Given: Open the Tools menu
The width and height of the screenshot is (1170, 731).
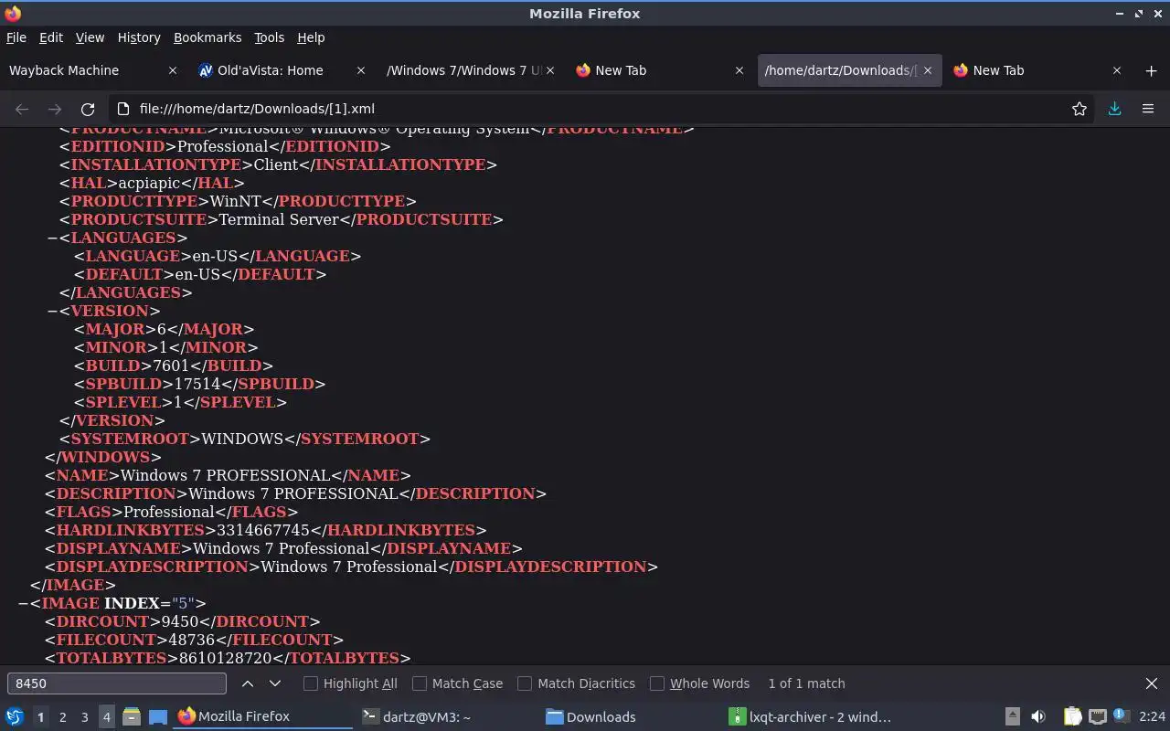Looking at the screenshot, I should (269, 37).
